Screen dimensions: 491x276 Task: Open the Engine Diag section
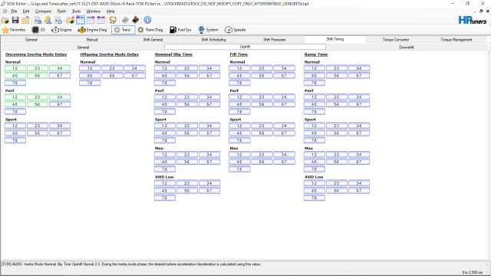92,30
